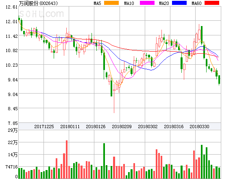Viewport: 244px width, 179px height.
Task: Click the 14万 volume axis label
Action: pyautogui.click(x=13, y=155)
